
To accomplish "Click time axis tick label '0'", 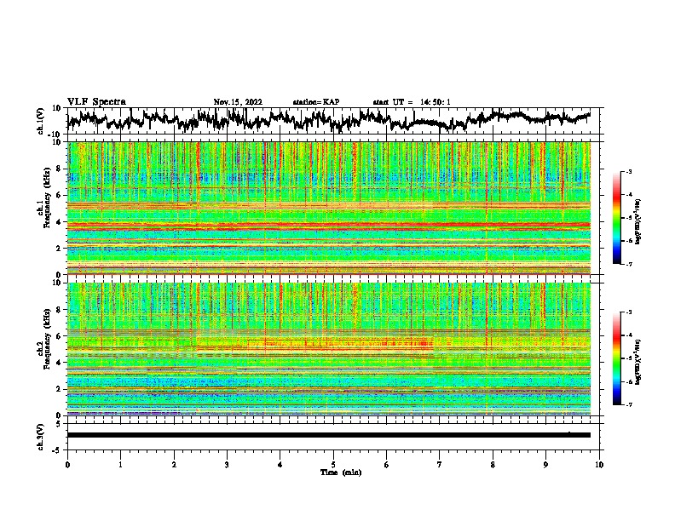I will (67, 465).
